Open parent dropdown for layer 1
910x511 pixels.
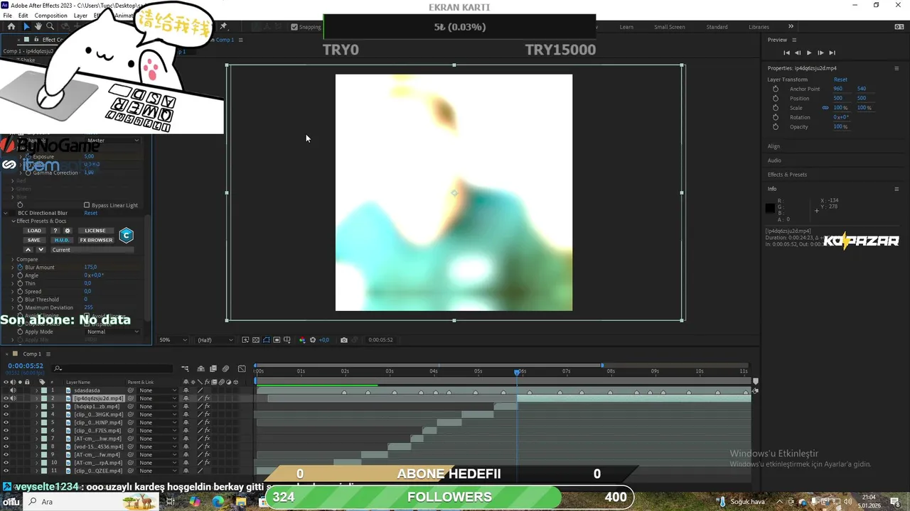tap(158, 390)
